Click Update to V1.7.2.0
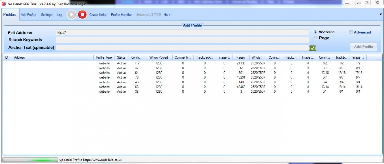The image size is (384, 164). coord(148,15)
